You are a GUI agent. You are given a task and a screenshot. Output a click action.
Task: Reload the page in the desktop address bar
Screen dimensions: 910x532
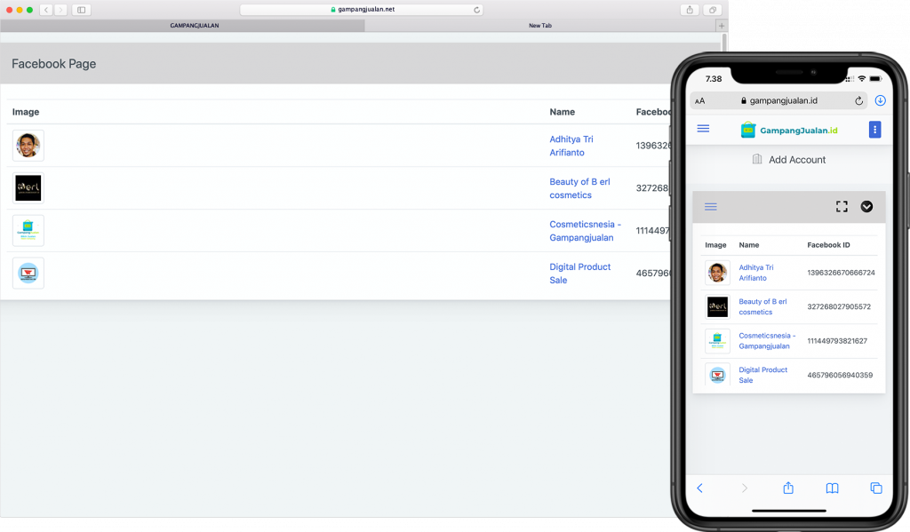(477, 10)
